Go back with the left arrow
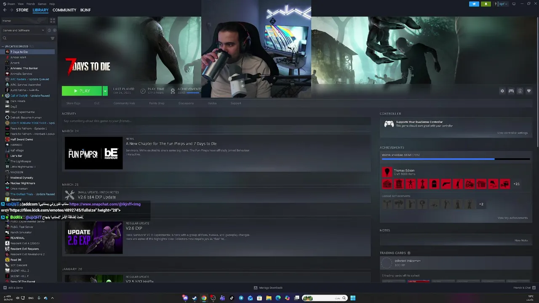This screenshot has height=303, width=539. [5, 10]
